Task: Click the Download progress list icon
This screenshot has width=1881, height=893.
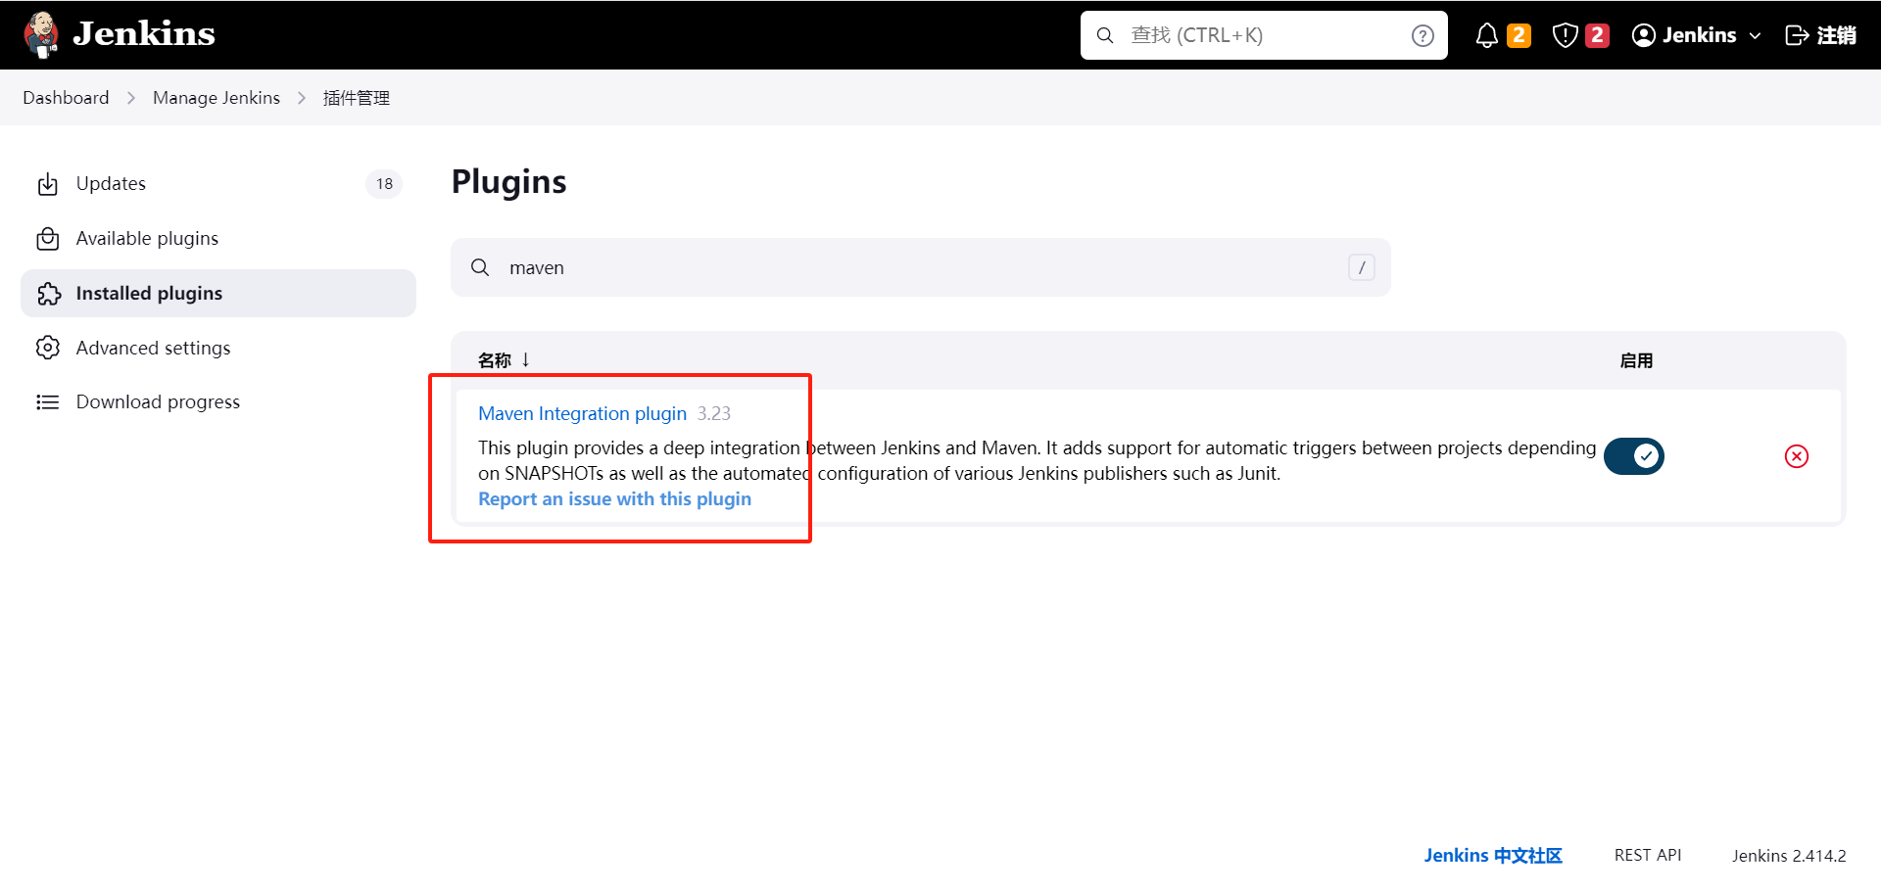Action: (48, 402)
